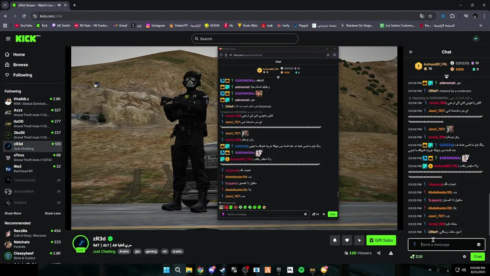Send message with green Chat button
This screenshot has width=490, height=276.
click(478, 256)
